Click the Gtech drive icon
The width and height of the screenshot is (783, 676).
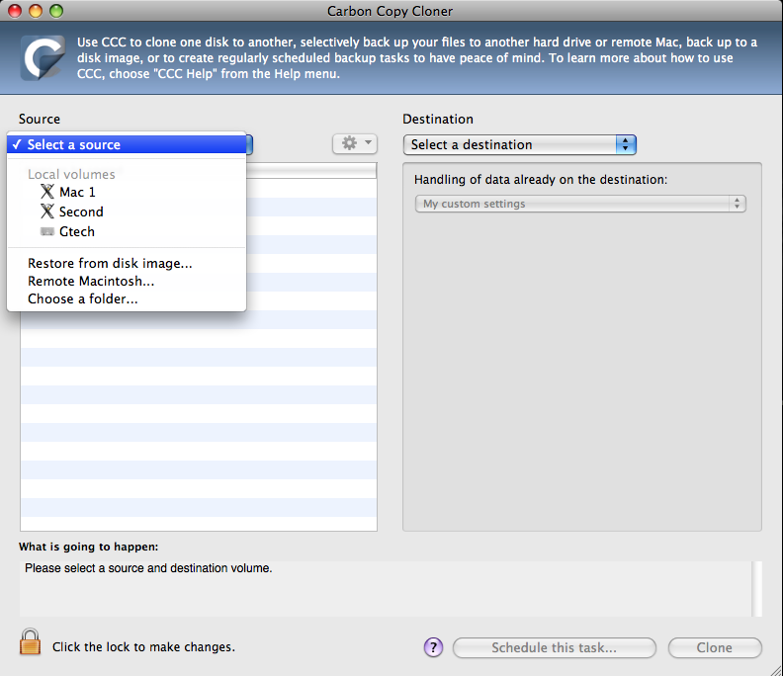click(47, 231)
